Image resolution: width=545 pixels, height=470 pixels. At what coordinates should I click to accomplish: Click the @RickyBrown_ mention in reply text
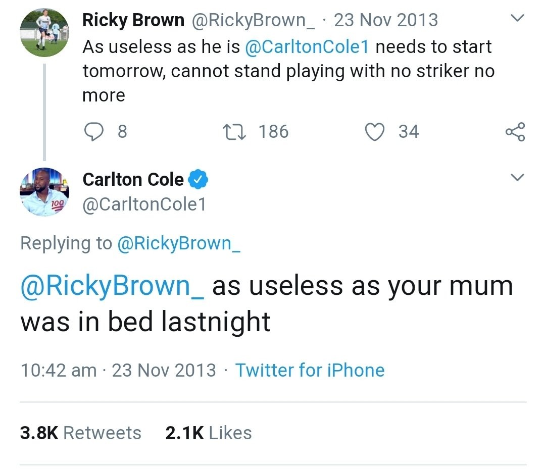pyautogui.click(x=112, y=286)
